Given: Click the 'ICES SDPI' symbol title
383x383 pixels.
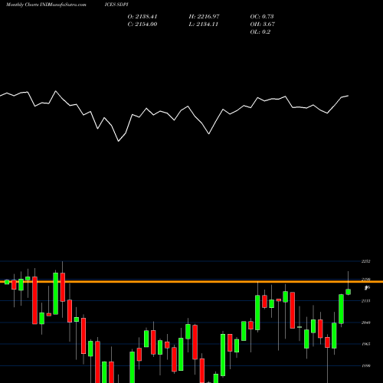Looking at the screenshot, I should point(116,5).
